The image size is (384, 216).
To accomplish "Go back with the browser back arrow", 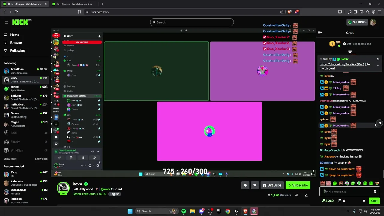I will click(4, 12).
